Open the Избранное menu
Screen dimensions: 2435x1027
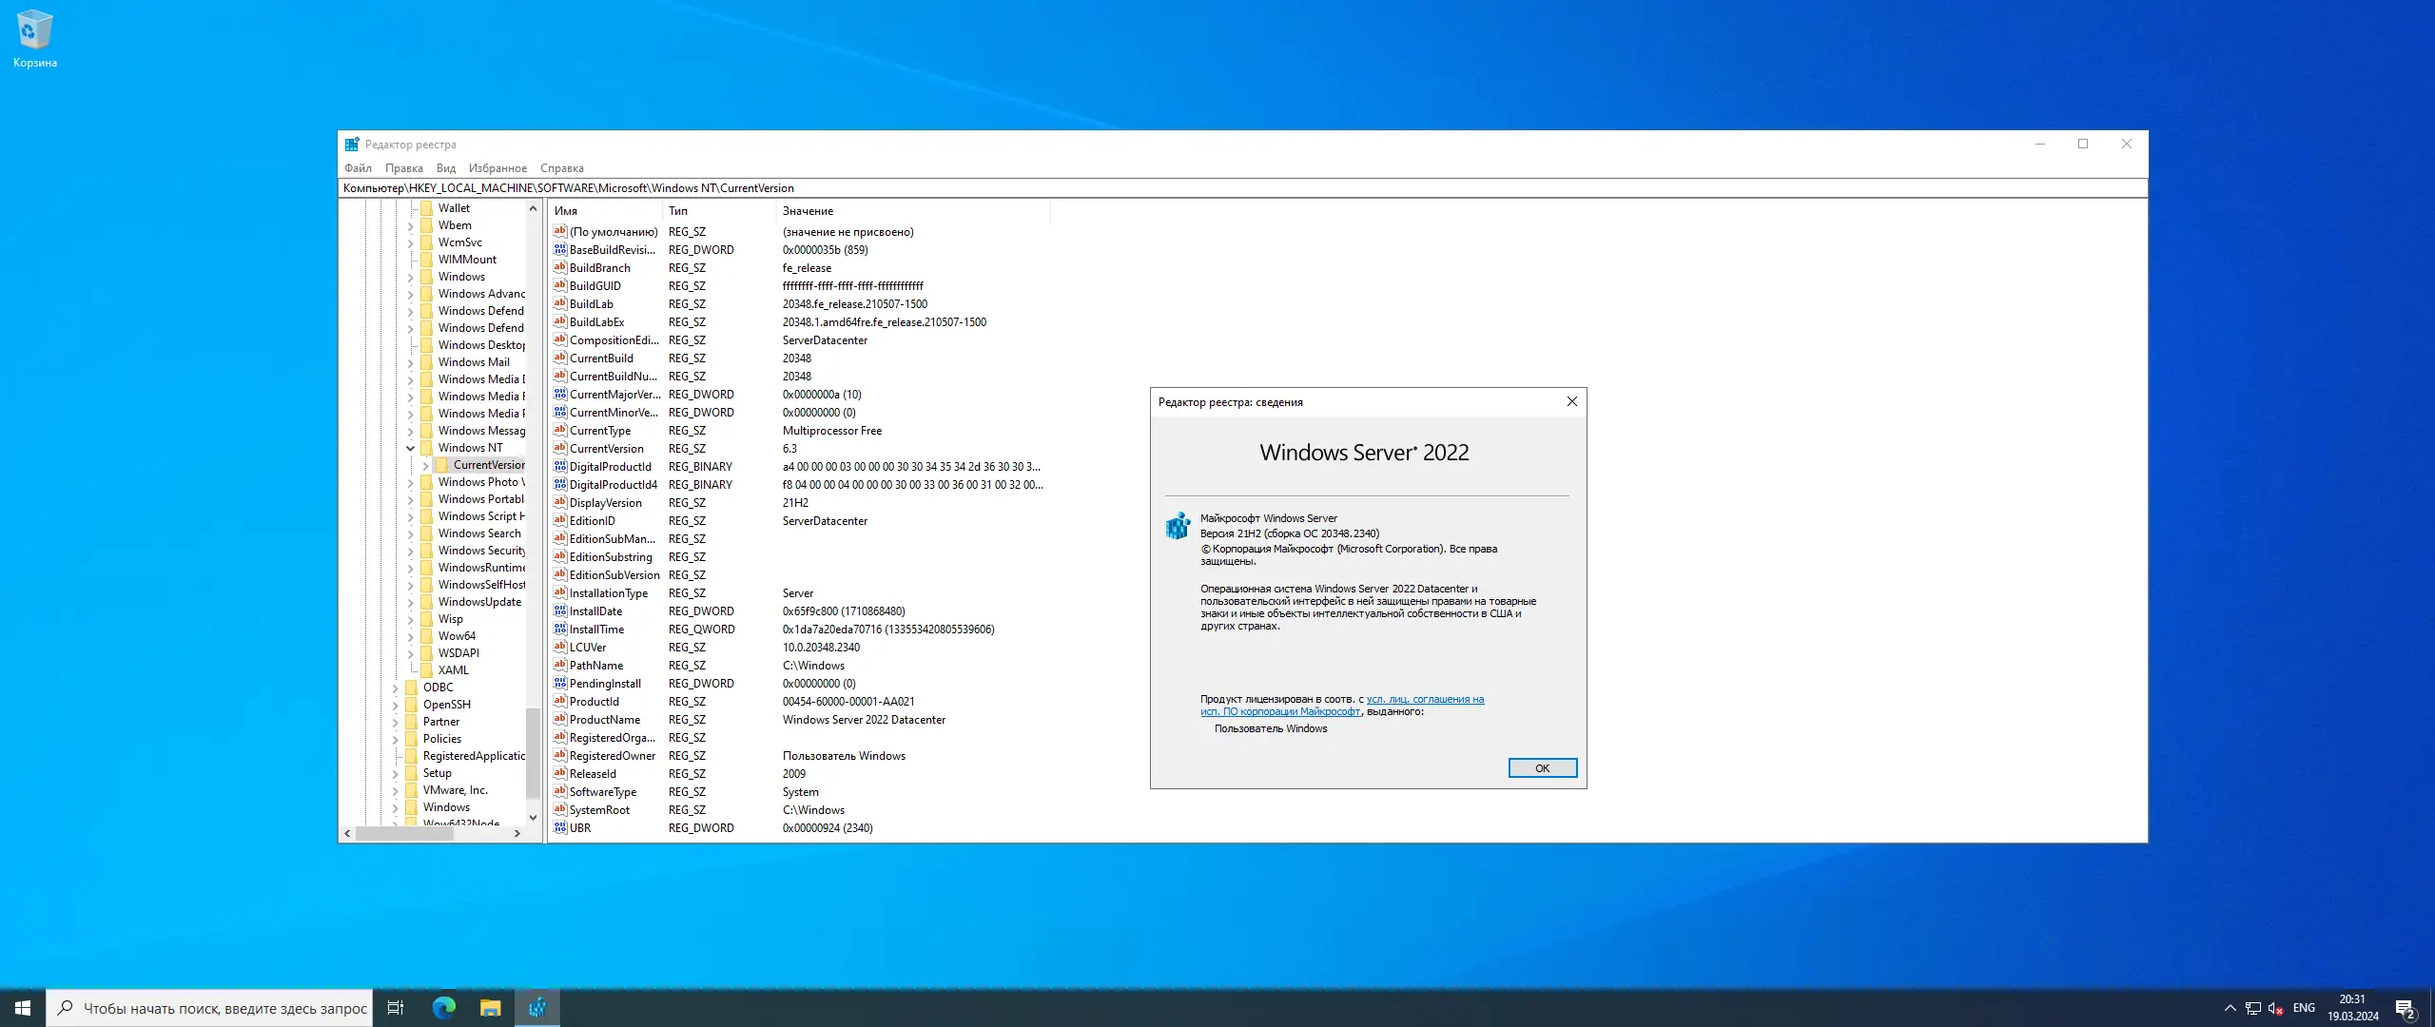tap(497, 168)
